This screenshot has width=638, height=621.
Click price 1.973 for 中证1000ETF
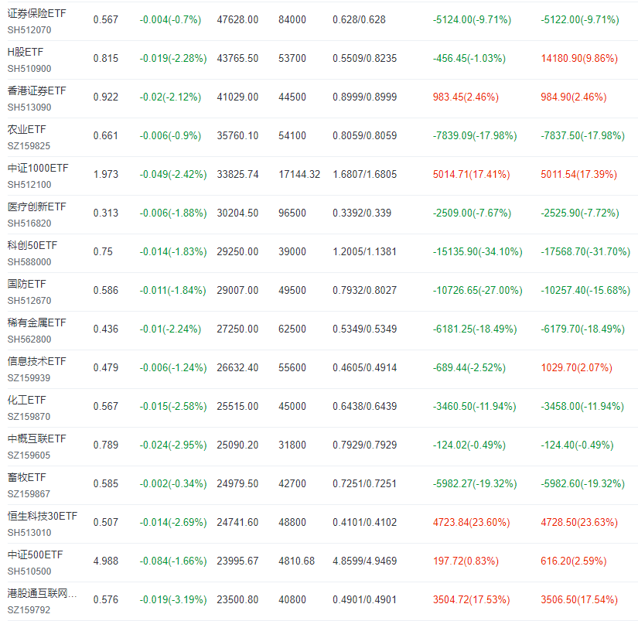tap(106, 175)
